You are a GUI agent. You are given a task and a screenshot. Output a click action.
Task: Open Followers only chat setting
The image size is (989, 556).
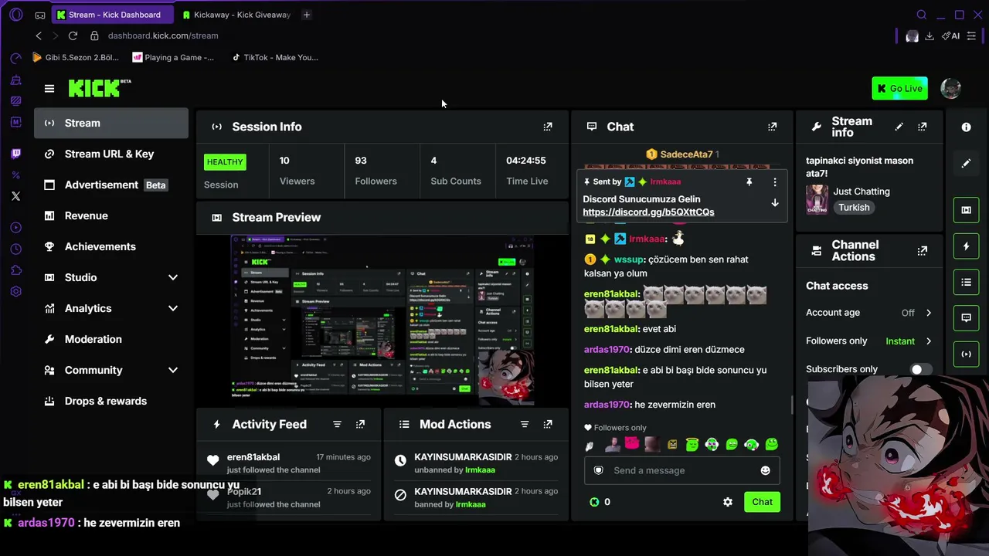(869, 341)
